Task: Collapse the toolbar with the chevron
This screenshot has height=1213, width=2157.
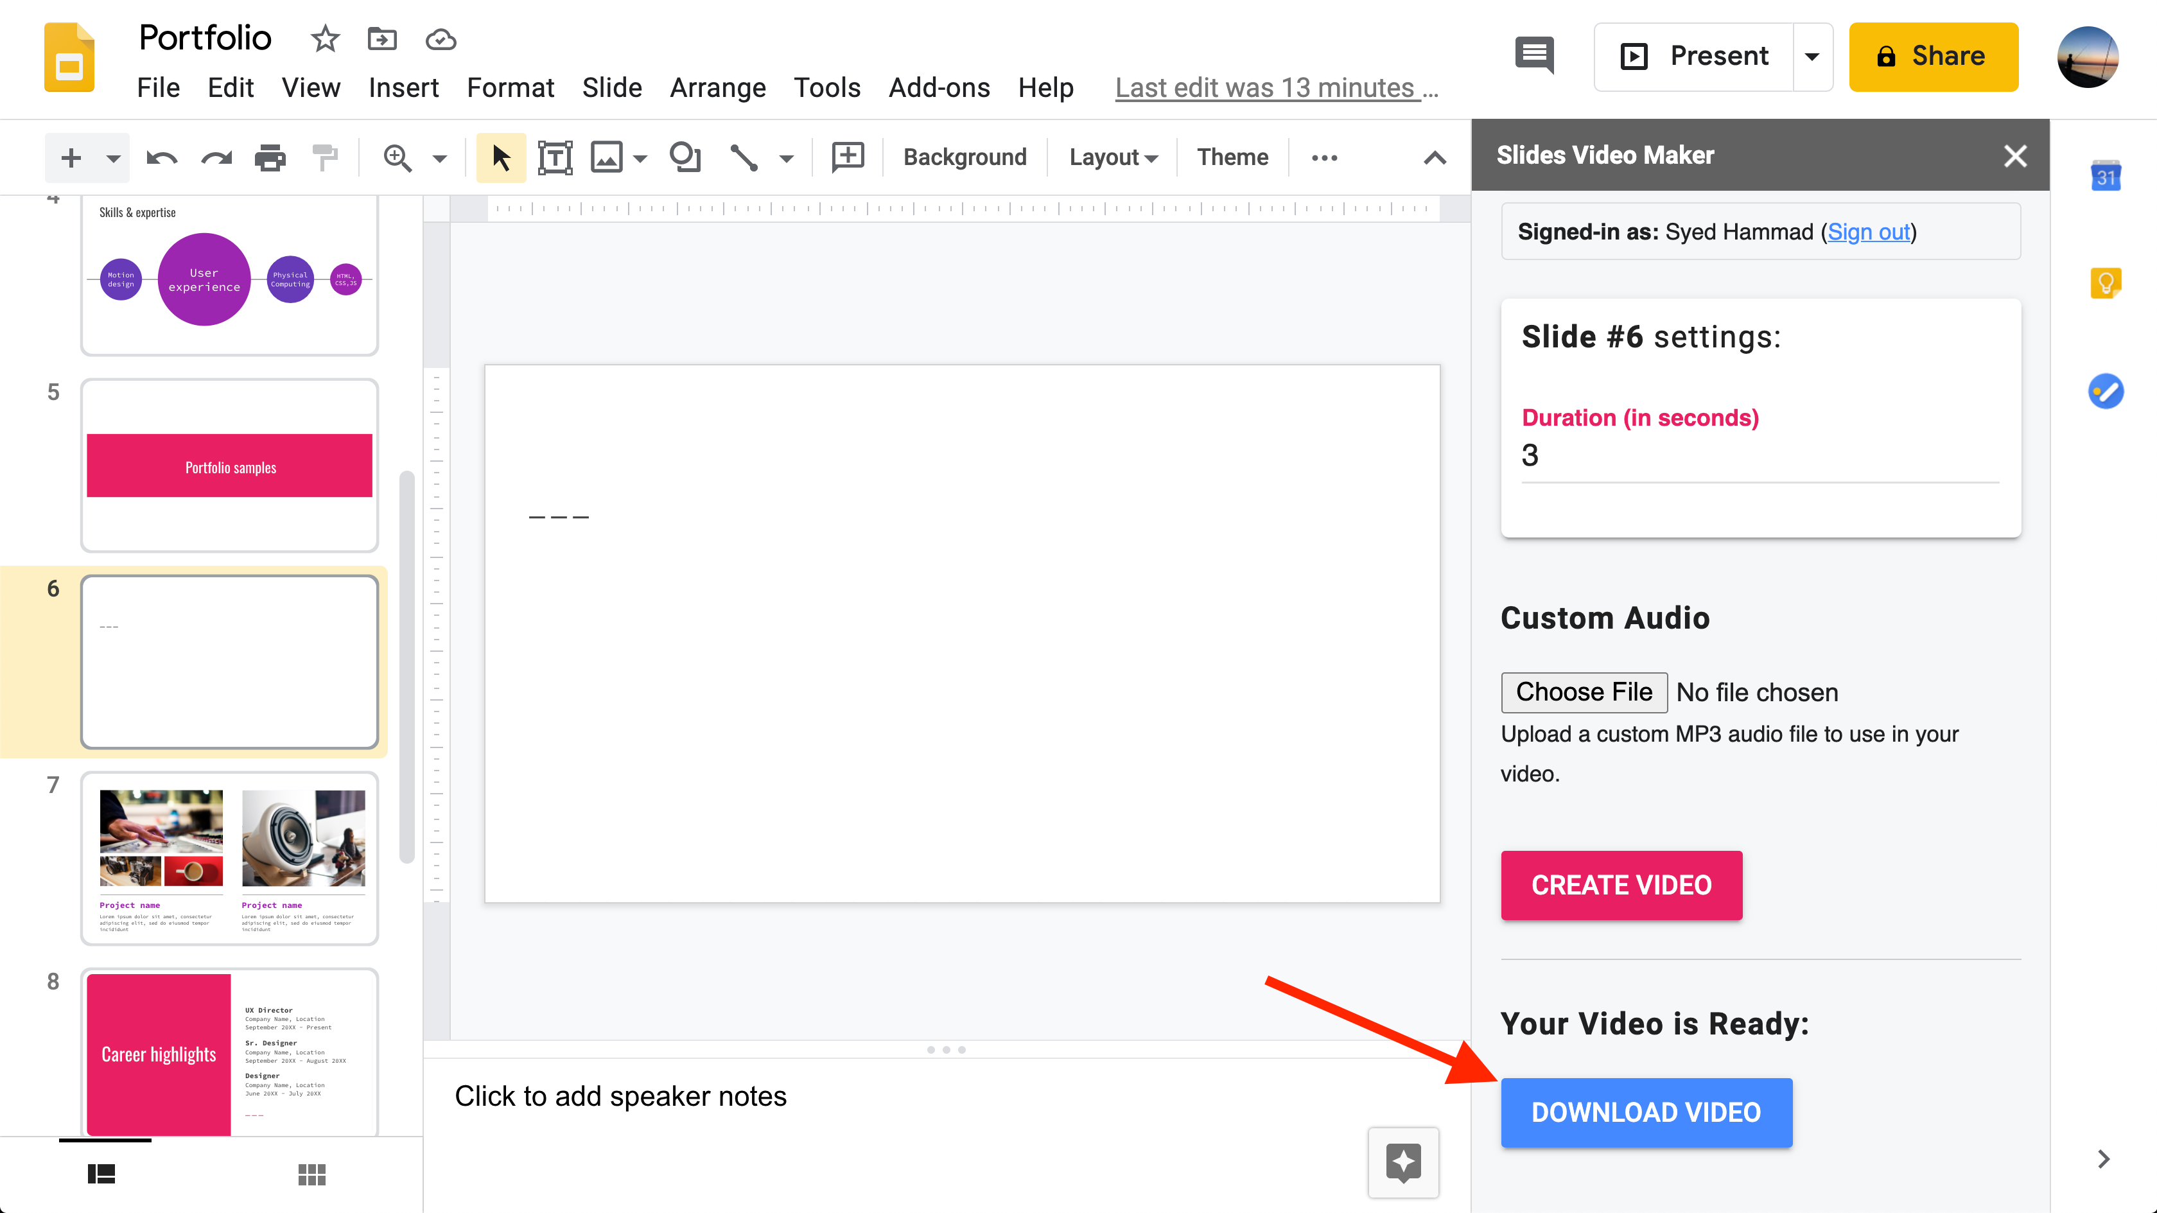Action: [1435, 157]
